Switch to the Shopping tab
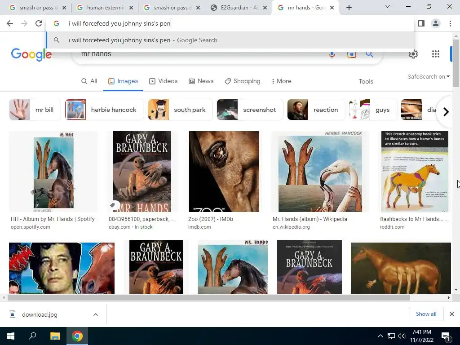This screenshot has height=345, width=460. [x=242, y=81]
